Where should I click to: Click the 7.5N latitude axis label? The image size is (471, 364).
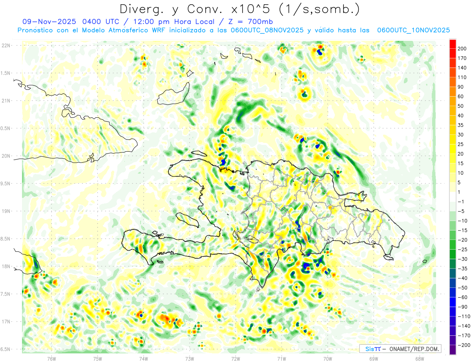[x=5, y=294]
